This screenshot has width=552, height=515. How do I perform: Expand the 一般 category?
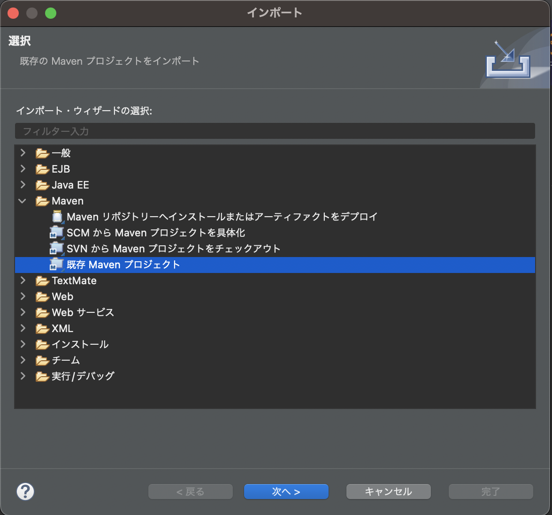[x=23, y=153]
